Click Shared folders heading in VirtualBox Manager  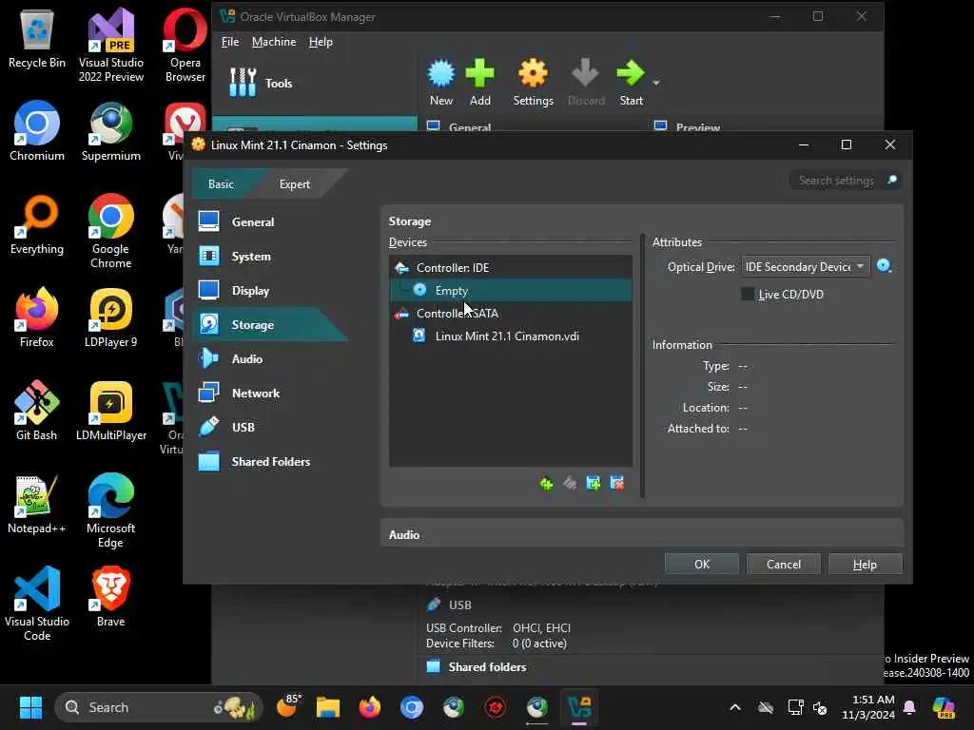487,666
